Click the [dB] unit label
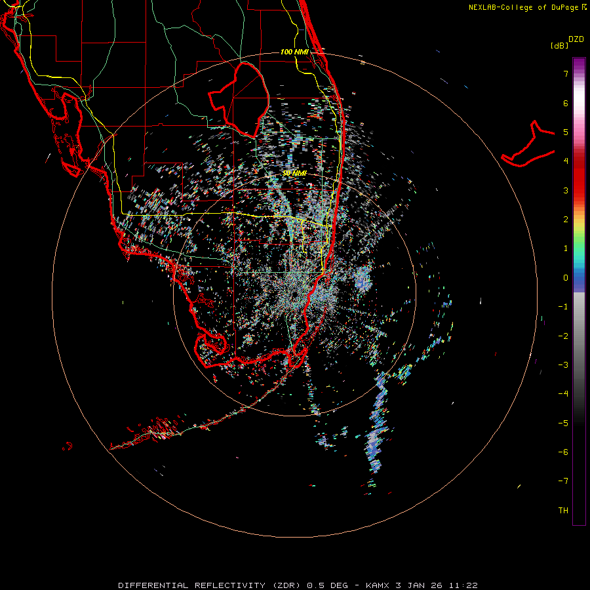Image resolution: width=590 pixels, height=590 pixels. point(560,45)
